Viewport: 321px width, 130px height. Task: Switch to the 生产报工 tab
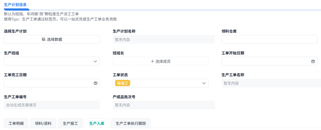70,124
